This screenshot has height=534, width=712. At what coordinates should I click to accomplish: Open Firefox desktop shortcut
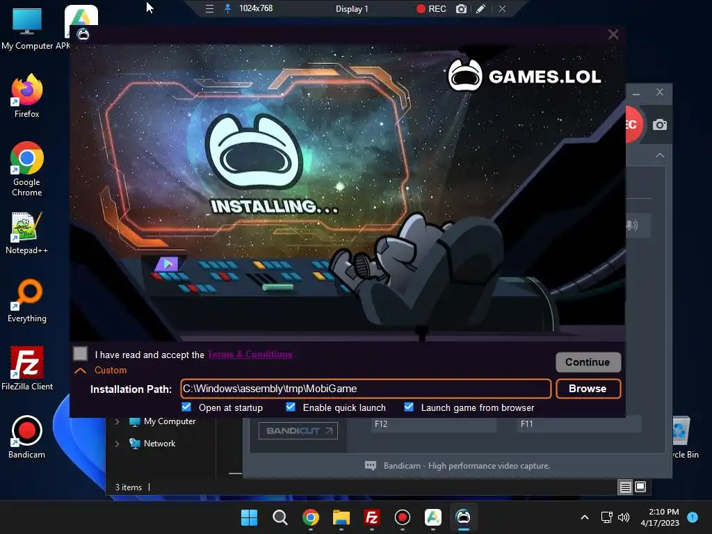point(27,96)
